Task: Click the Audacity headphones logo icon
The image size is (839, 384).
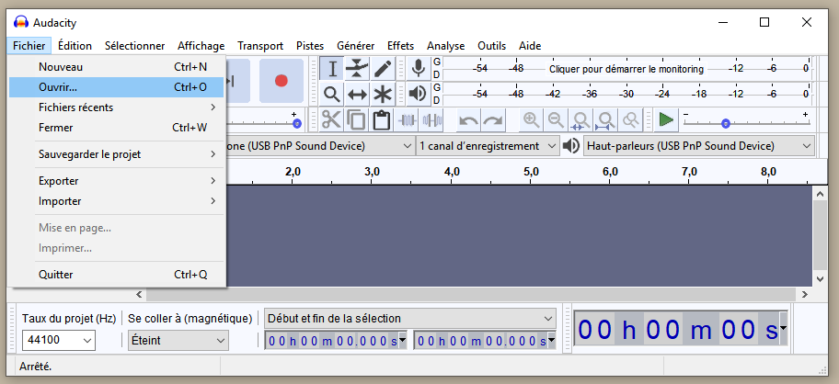Action: 21,22
